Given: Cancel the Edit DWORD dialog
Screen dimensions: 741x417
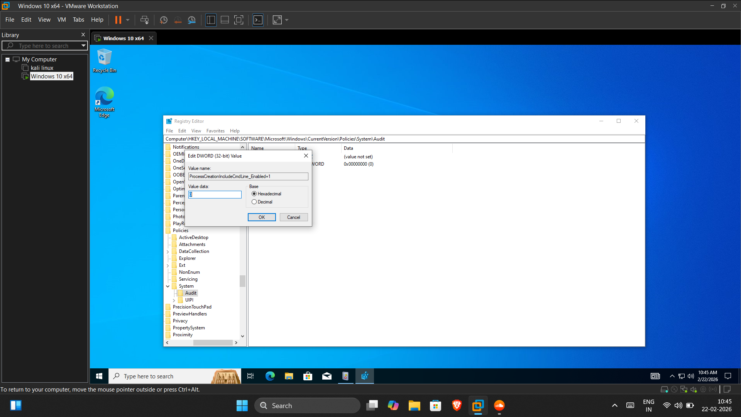Looking at the screenshot, I should 294,217.
